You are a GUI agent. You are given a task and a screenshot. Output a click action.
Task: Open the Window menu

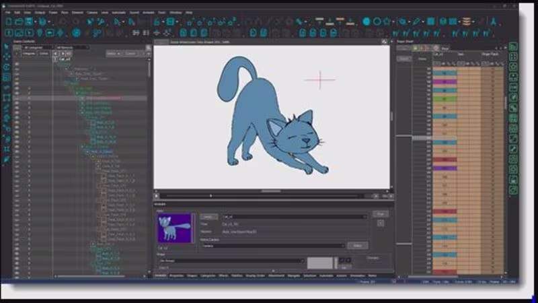tap(176, 12)
